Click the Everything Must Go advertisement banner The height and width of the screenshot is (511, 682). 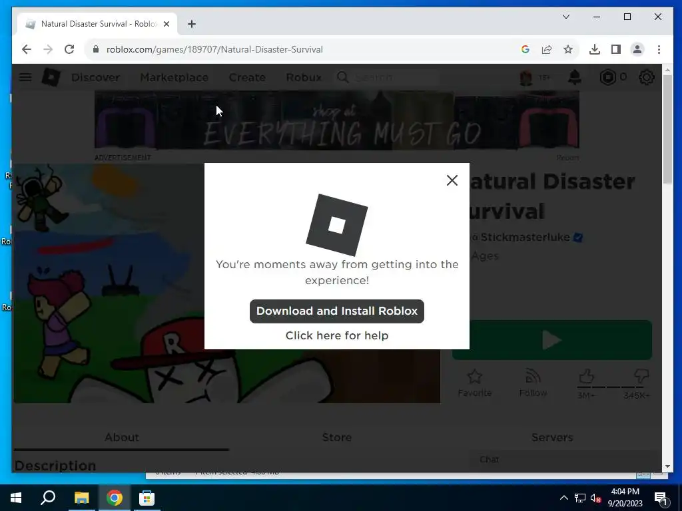(336, 120)
